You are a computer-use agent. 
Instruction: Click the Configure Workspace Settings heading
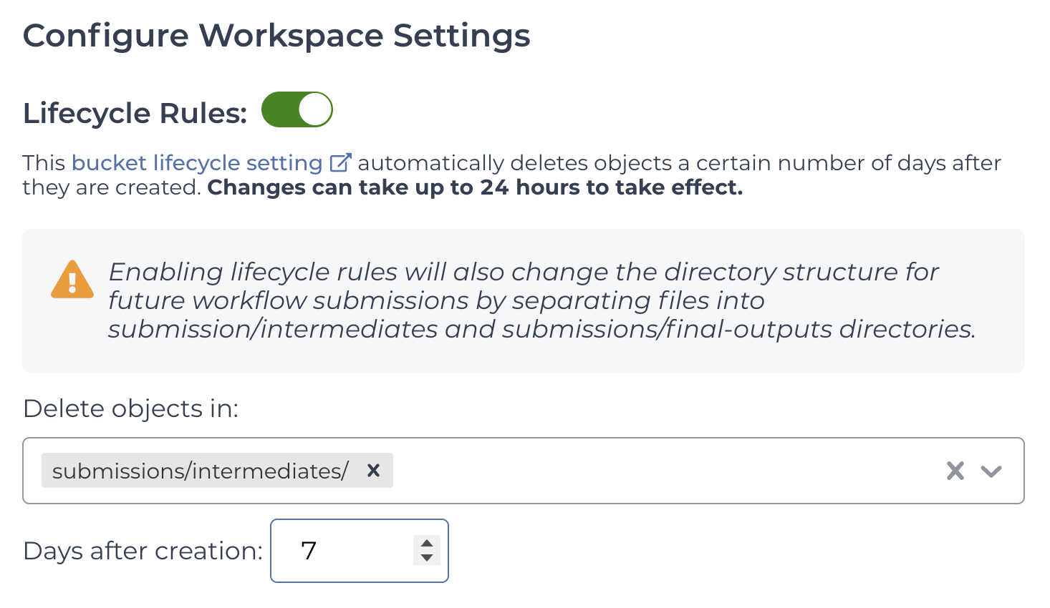click(x=276, y=36)
